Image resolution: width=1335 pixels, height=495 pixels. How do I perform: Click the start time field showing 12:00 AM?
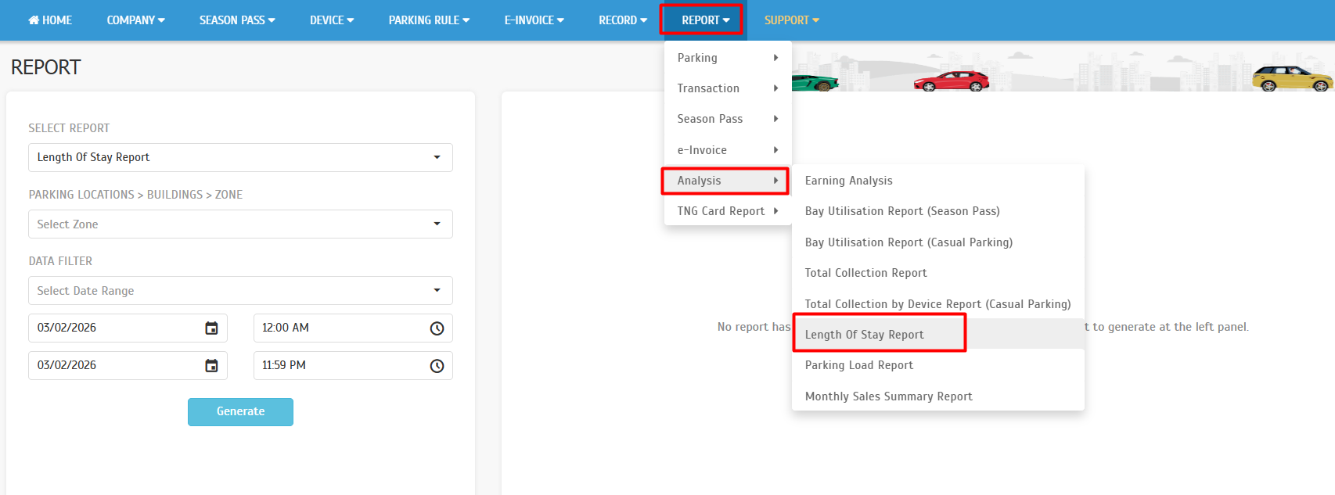click(x=340, y=328)
